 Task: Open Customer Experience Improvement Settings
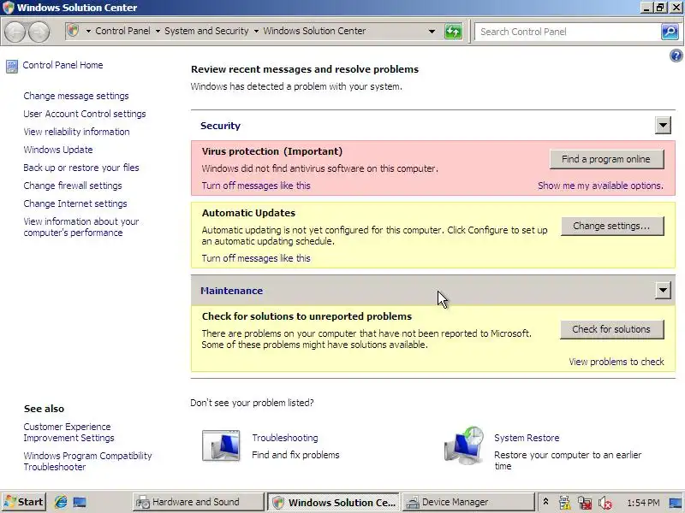(69, 433)
